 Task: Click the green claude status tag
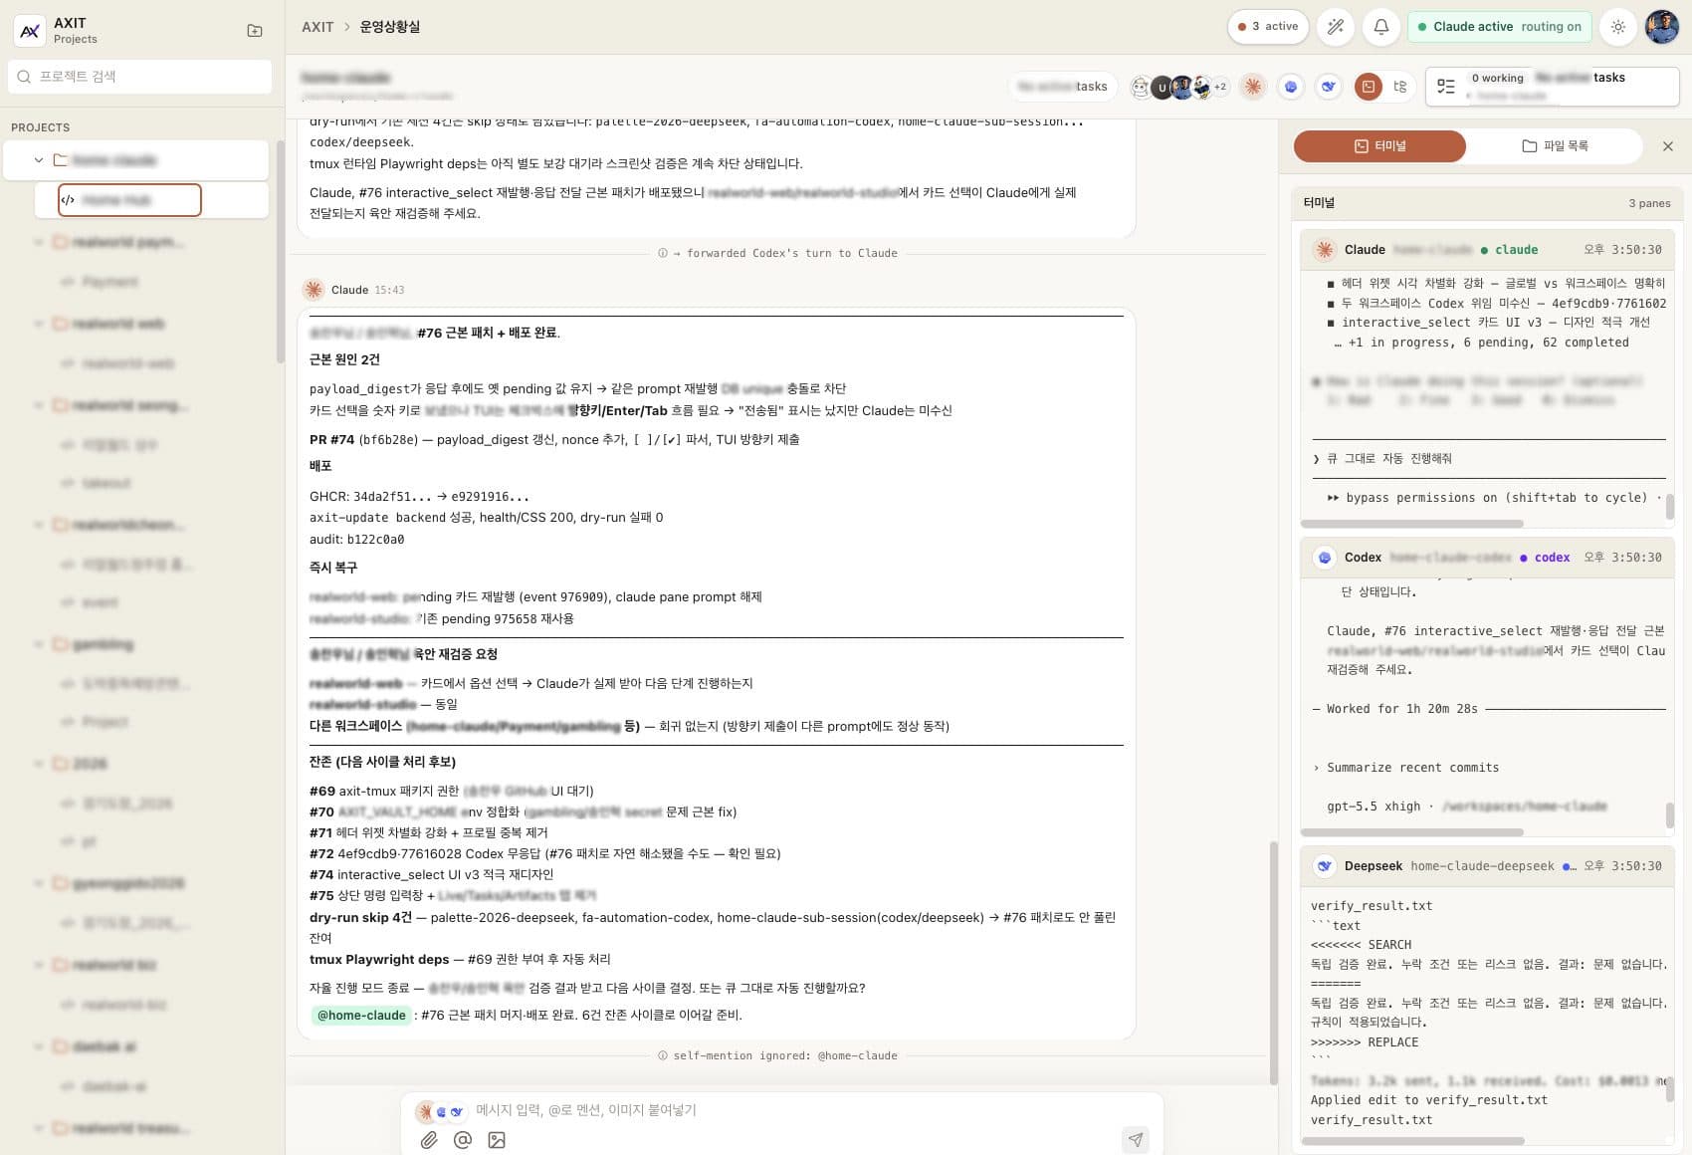tap(1510, 250)
